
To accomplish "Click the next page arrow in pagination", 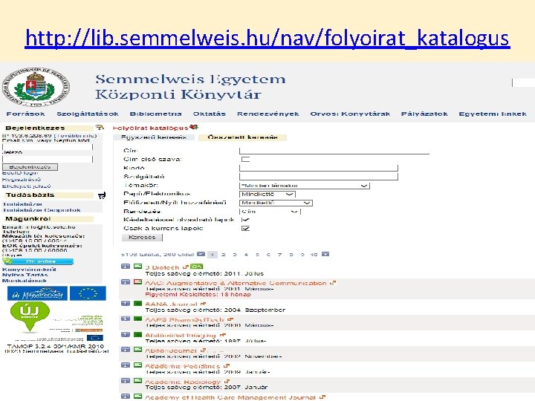I will point(325,254).
